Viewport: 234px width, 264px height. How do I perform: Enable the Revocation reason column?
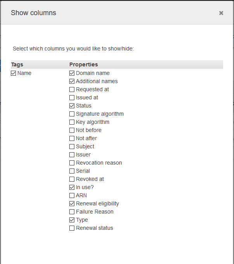coord(72,163)
